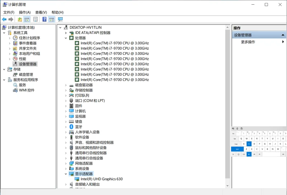Viewport: 287px width, 195px height.
Task: Select Intel(R) UHD Graphics 630 device
Action: (102, 179)
